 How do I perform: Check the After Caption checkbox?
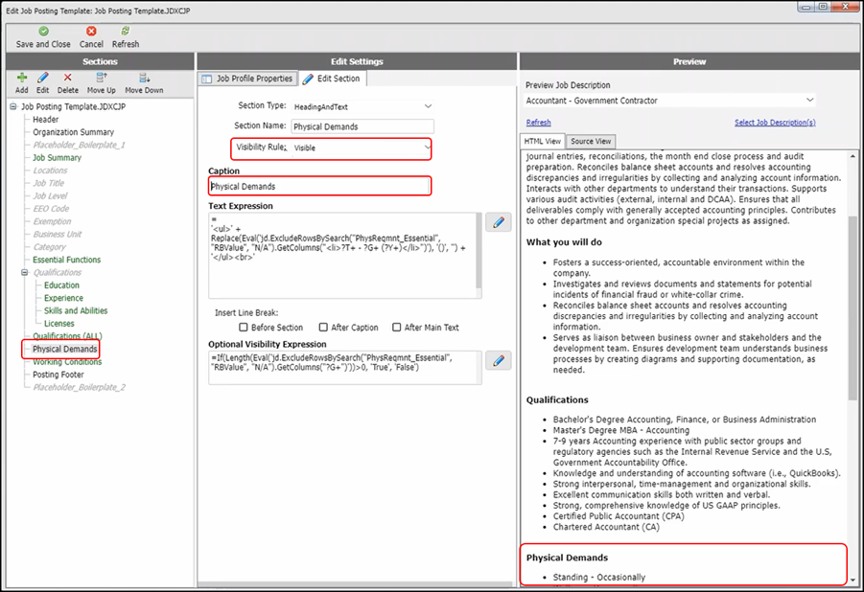pyautogui.click(x=324, y=328)
